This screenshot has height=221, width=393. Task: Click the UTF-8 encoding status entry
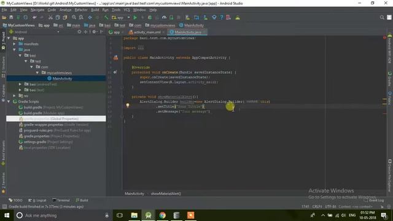330,207
